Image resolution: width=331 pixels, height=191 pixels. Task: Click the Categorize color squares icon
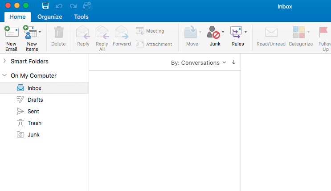[299, 32]
